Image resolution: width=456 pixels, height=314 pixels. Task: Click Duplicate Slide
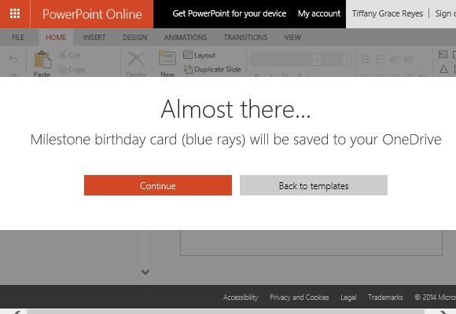click(x=212, y=69)
